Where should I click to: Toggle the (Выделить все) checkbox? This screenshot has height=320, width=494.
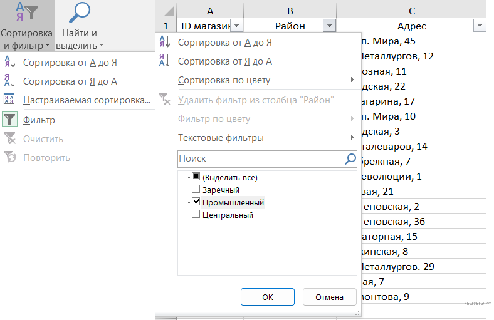(x=196, y=178)
